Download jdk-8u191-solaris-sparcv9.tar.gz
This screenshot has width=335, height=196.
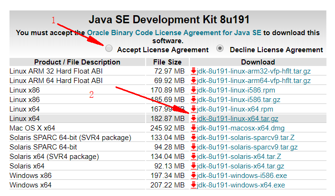point(247,147)
